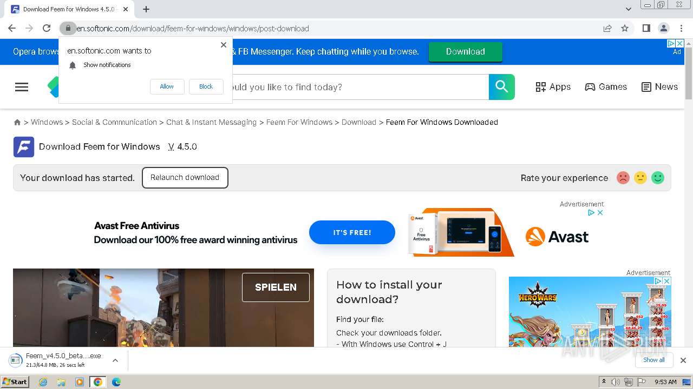693x389 pixels.
Task: Show hidden system tray icons
Action: tap(604, 382)
